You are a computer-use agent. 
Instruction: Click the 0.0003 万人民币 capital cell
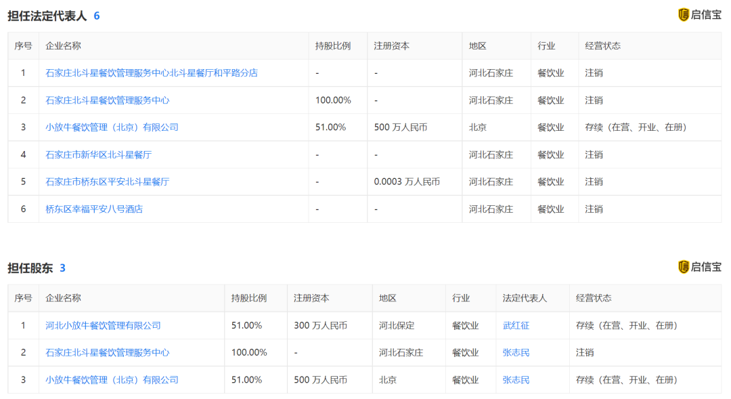tap(407, 182)
